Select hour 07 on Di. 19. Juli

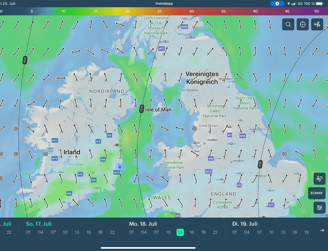(259, 232)
